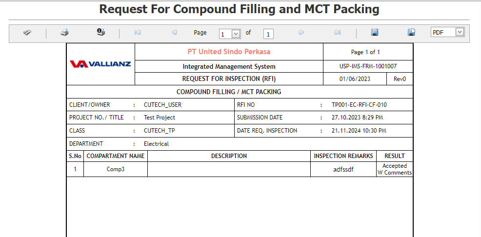Open the PDF export format dropdown
This screenshot has width=481, height=237.
(460, 32)
